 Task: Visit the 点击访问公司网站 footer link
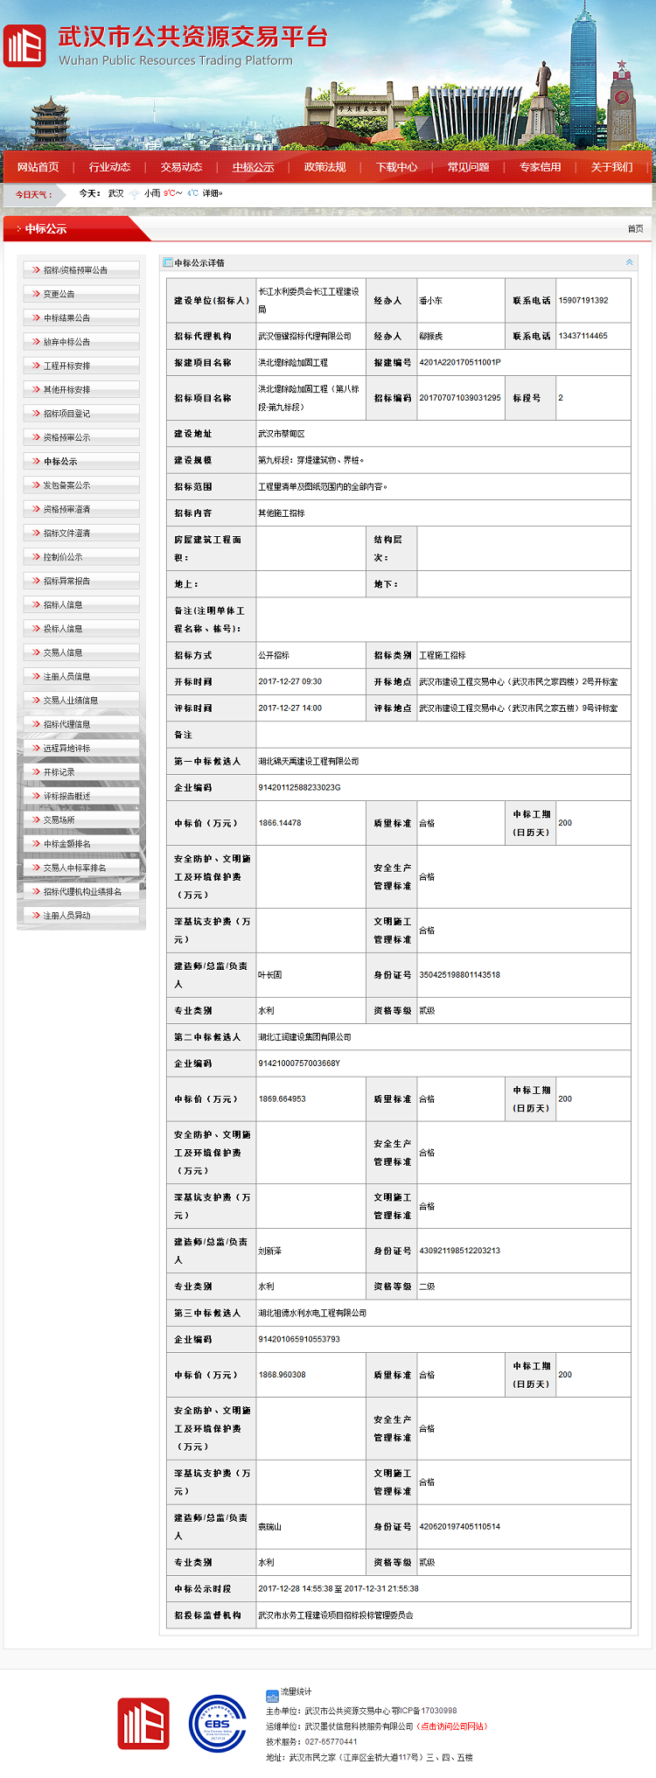click(x=452, y=1726)
